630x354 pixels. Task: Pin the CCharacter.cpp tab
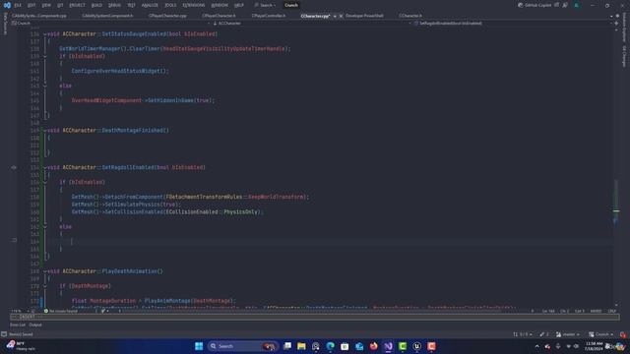tap(335, 16)
